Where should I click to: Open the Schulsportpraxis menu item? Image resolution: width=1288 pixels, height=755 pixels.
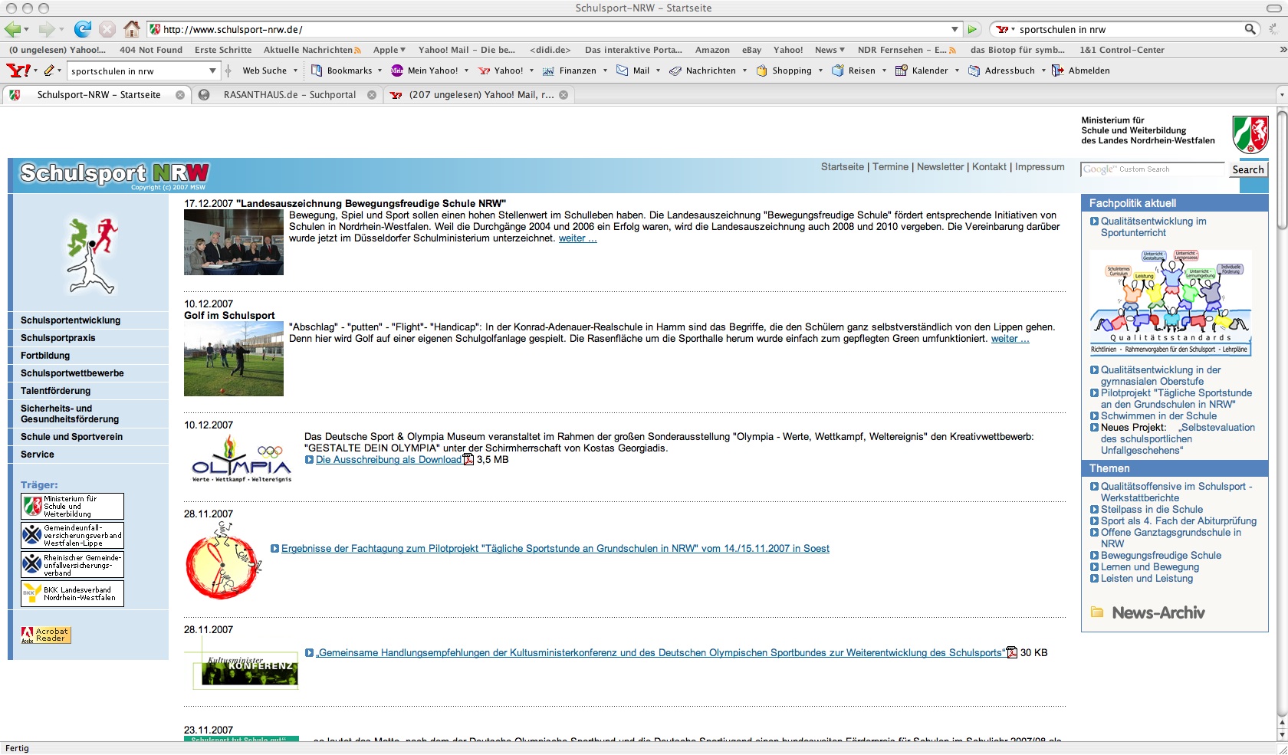click(58, 338)
